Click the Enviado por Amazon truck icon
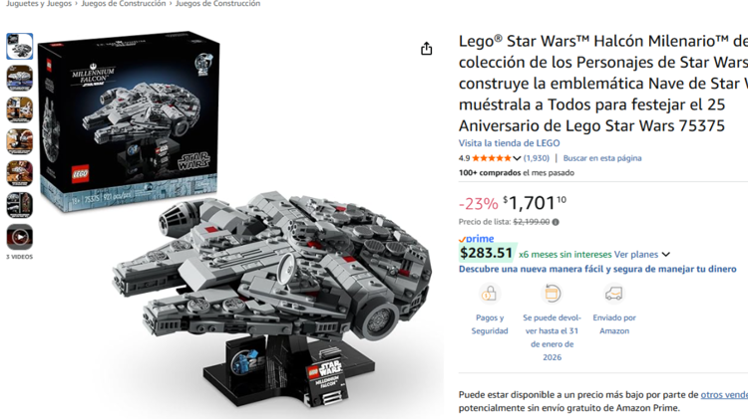Screen dimensions: 748x419 click(614, 294)
